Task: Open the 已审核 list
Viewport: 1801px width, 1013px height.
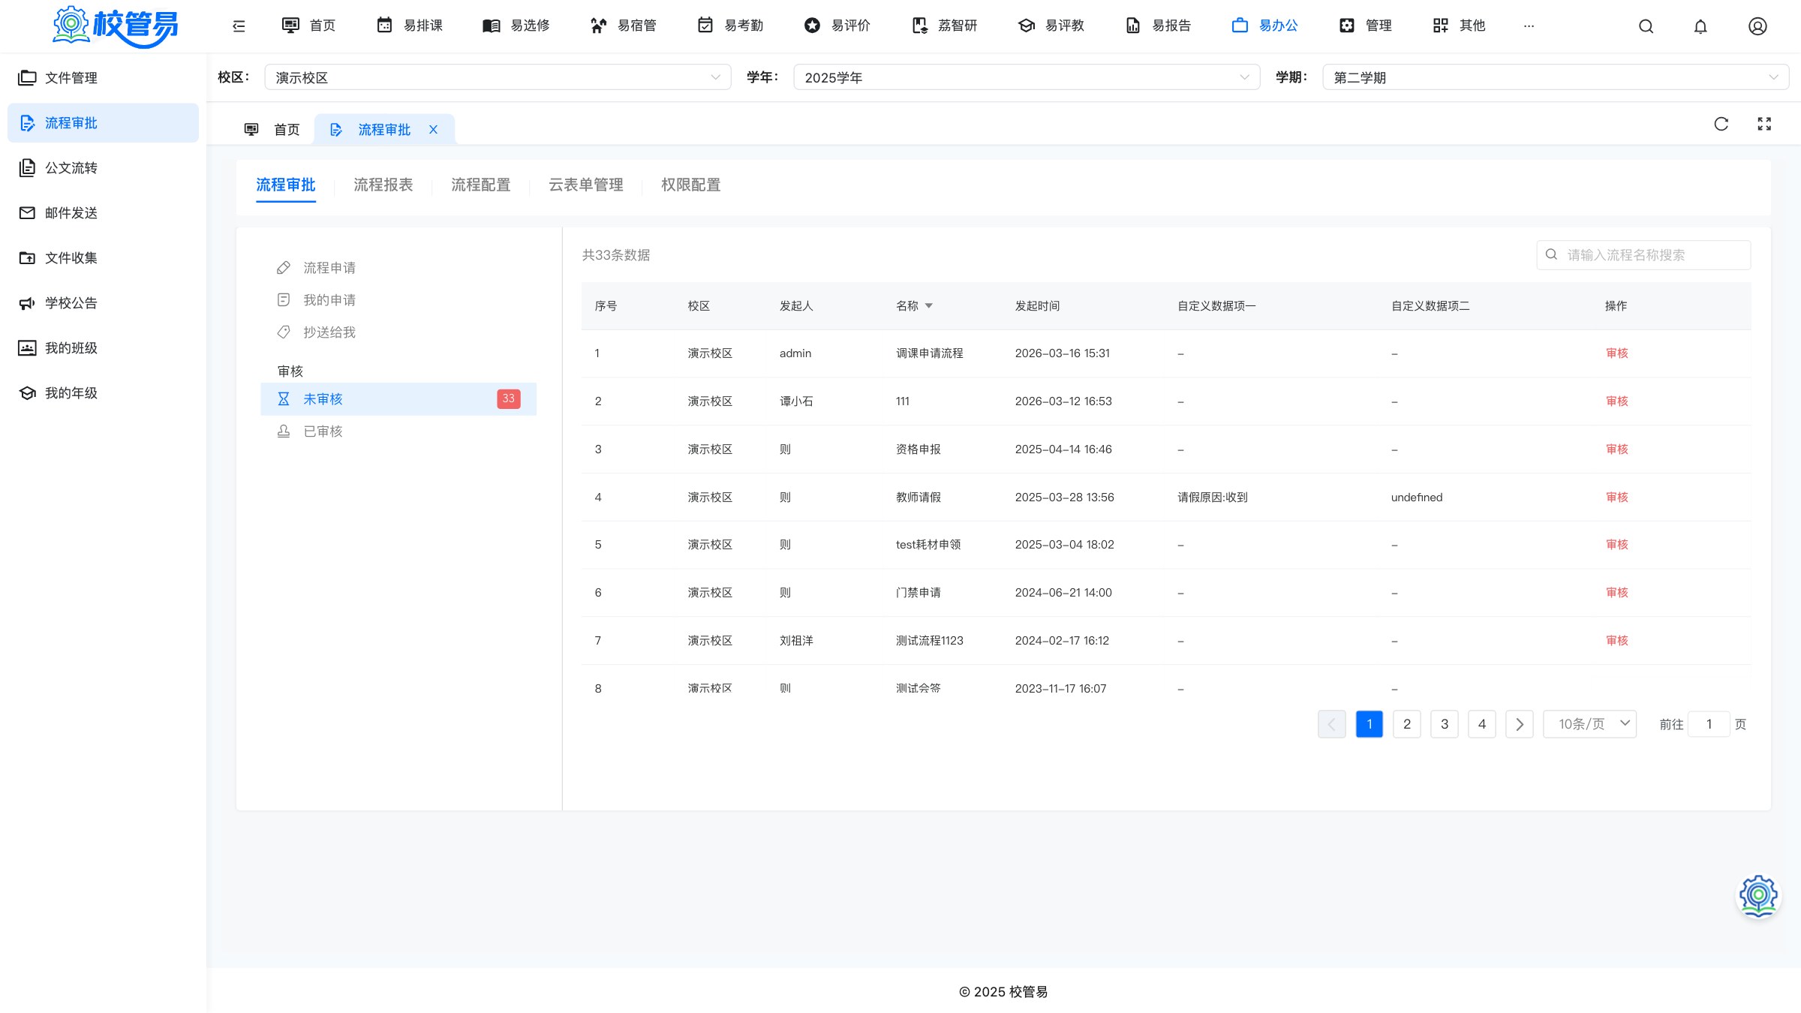Action: pos(398,431)
